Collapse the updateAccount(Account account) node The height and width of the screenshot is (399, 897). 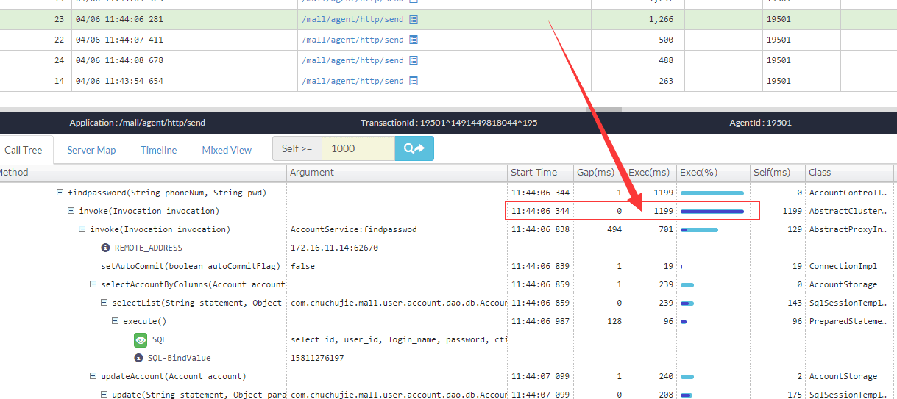pyautogui.click(x=93, y=376)
